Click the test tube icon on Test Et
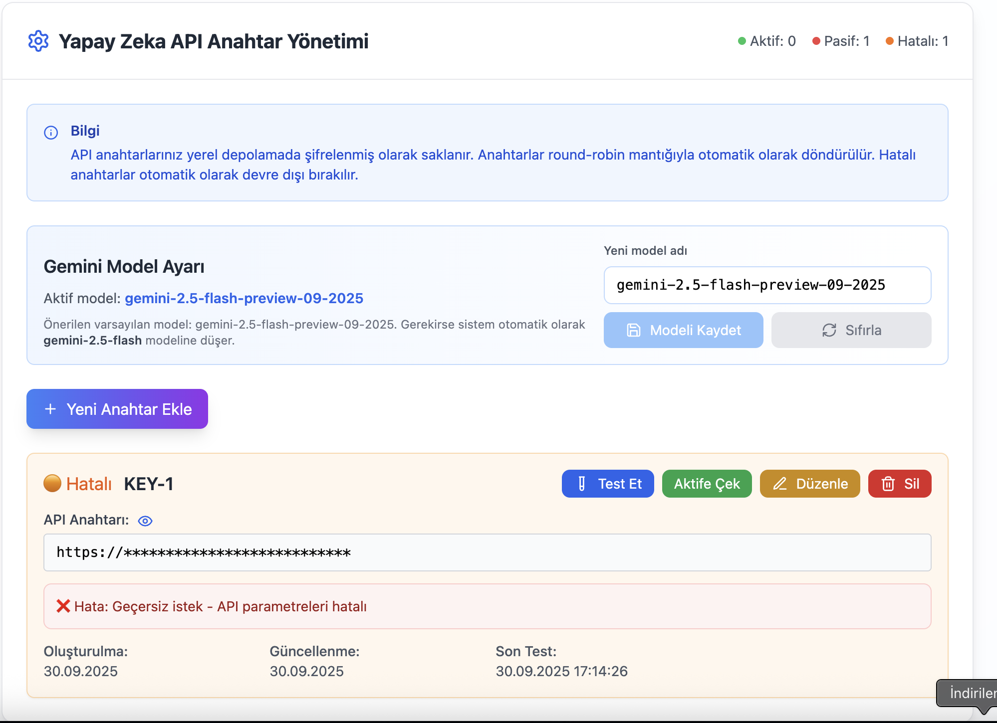The image size is (997, 723). [580, 483]
